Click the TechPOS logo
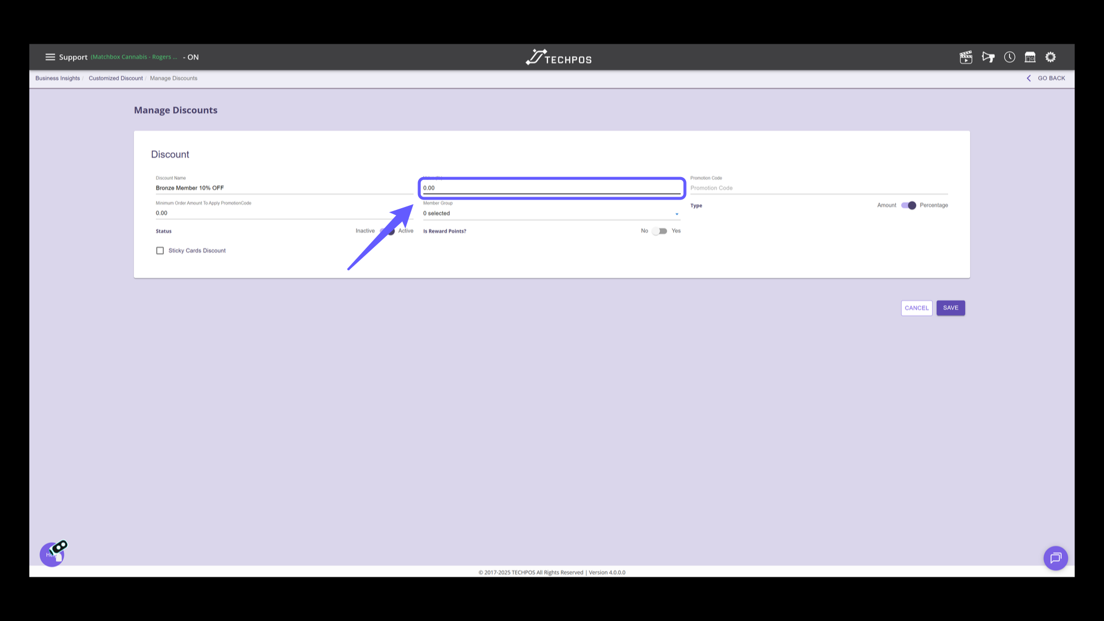The height and width of the screenshot is (621, 1104). click(558, 57)
